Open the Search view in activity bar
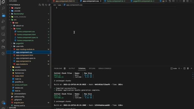 [x=3, y=8]
